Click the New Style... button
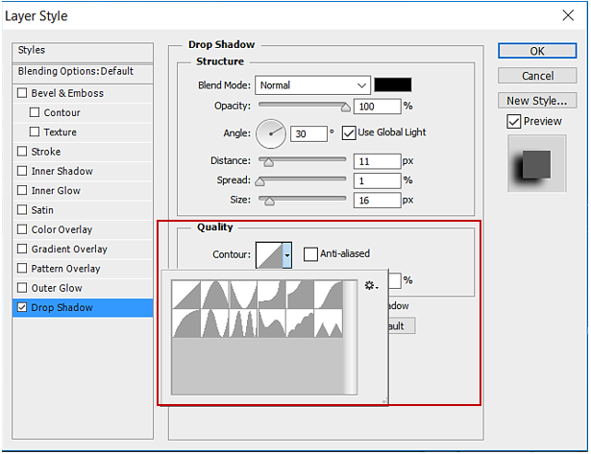 536,101
